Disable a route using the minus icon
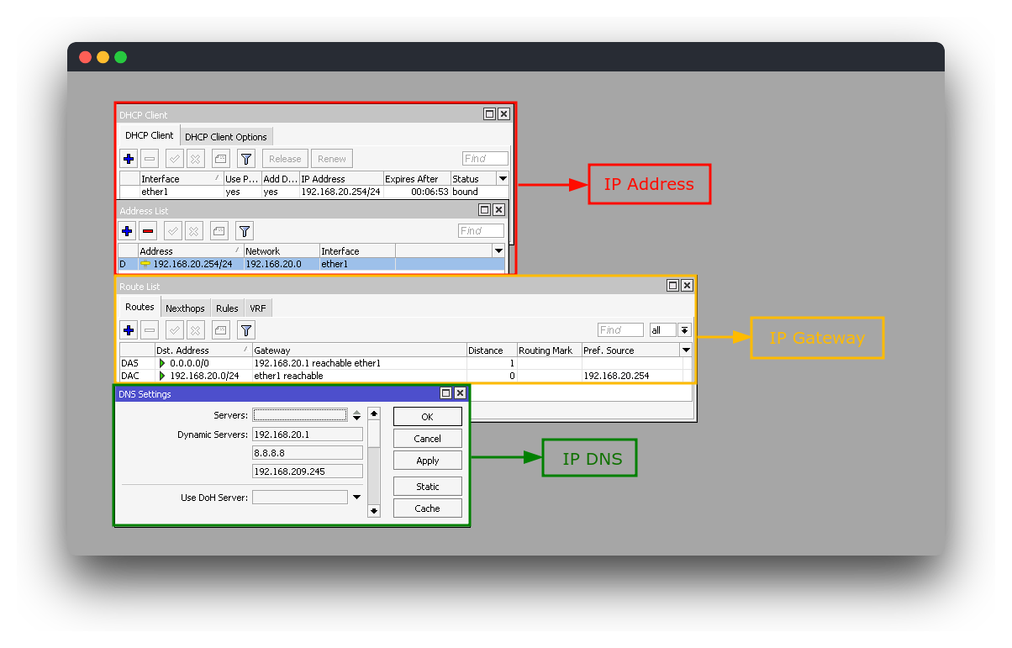 [150, 329]
